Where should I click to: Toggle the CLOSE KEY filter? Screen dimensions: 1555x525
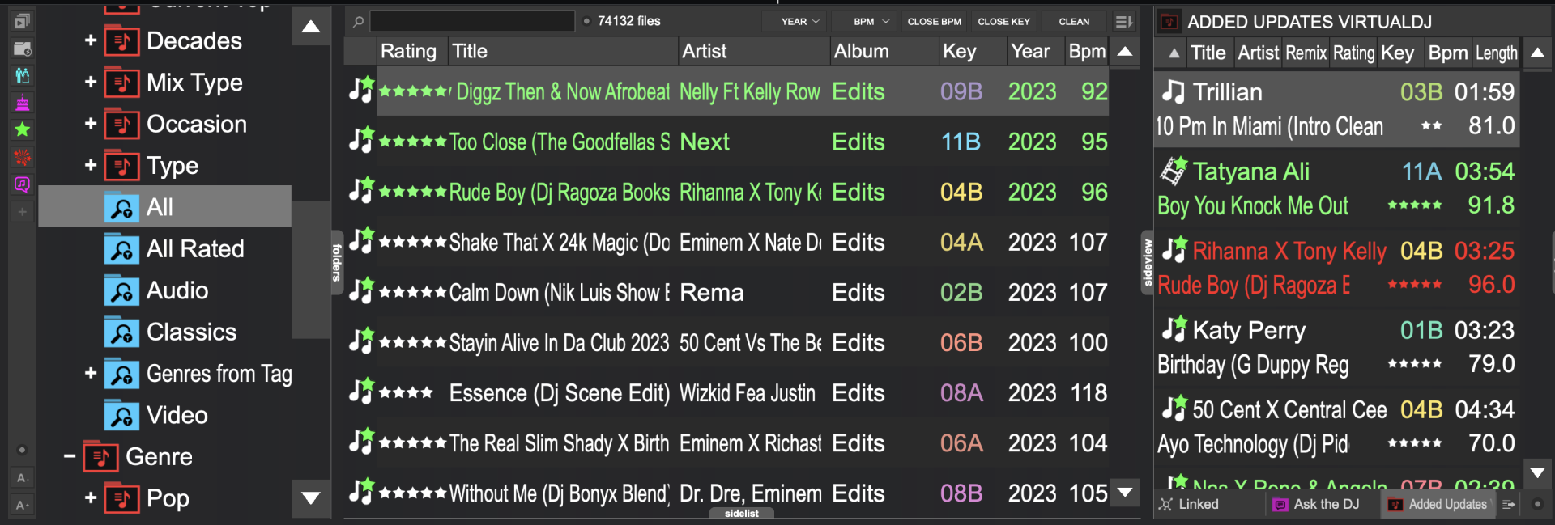click(x=1003, y=22)
